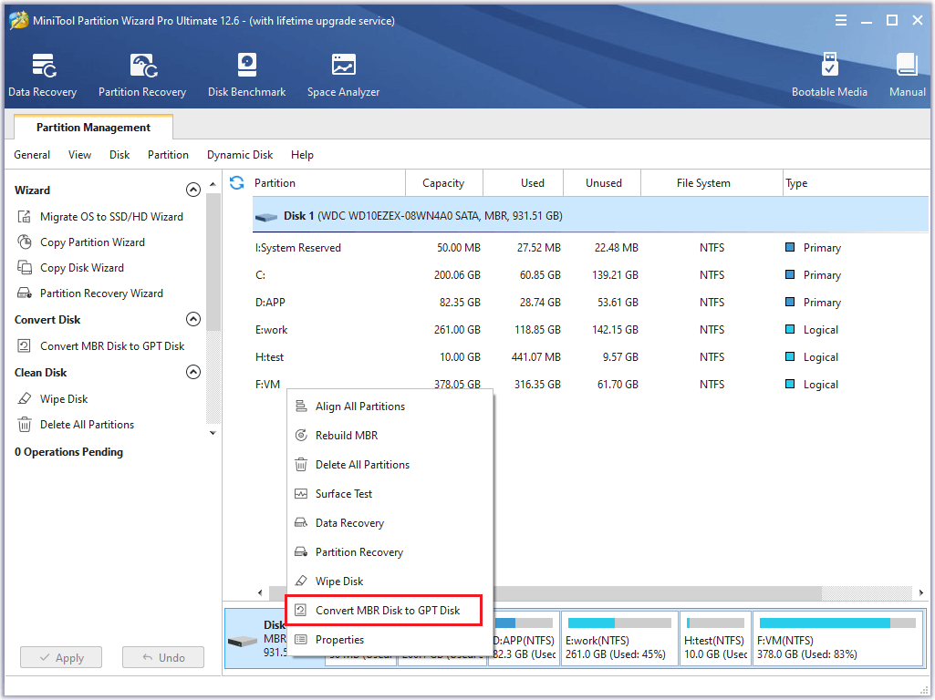Create Bootable Media
Image resolution: width=935 pixels, height=700 pixels.
click(x=829, y=75)
